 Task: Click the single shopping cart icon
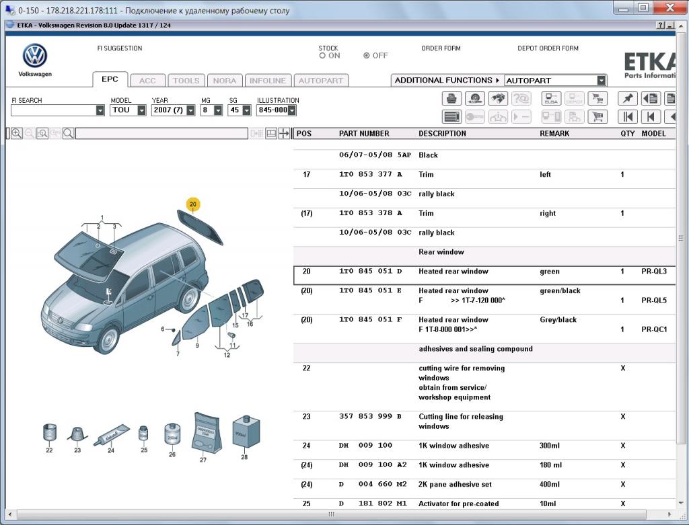[x=597, y=116]
